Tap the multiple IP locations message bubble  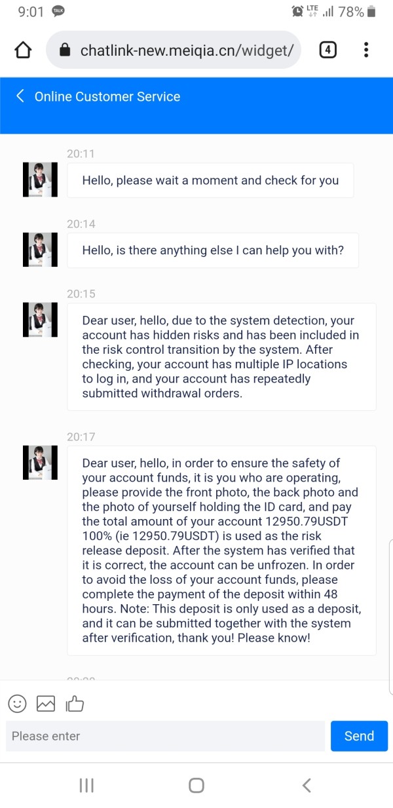tap(222, 357)
